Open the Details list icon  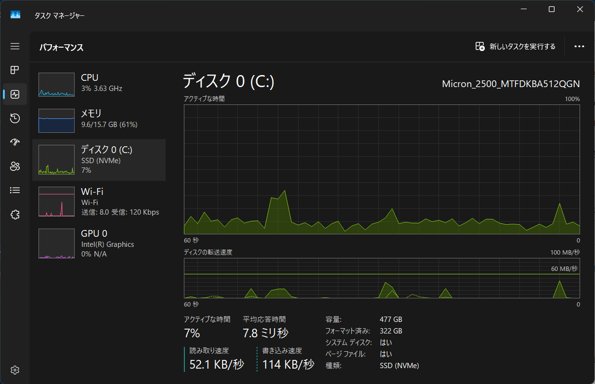pyautogui.click(x=15, y=191)
